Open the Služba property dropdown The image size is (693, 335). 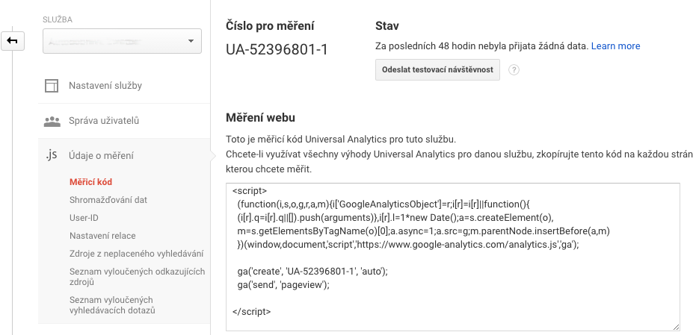click(x=122, y=41)
